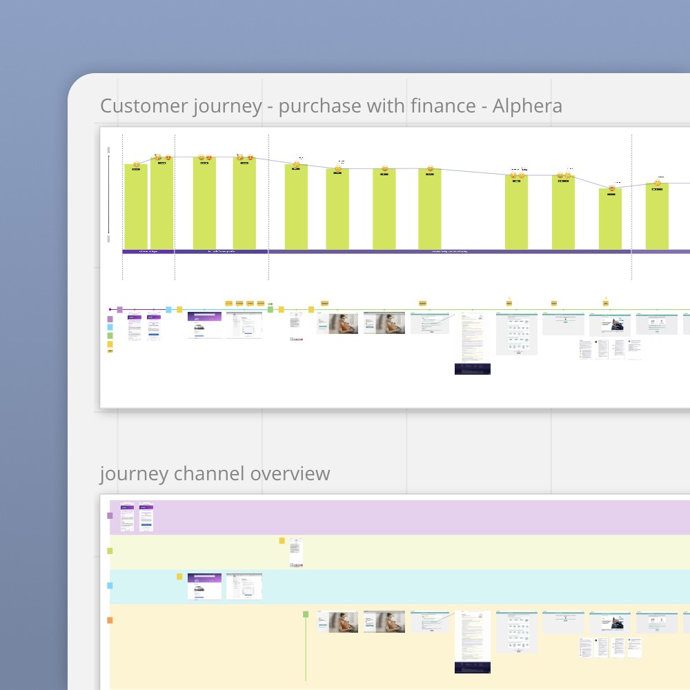Pick the green legend square in the customer journey frame
The height and width of the screenshot is (690, 690).
(x=110, y=335)
